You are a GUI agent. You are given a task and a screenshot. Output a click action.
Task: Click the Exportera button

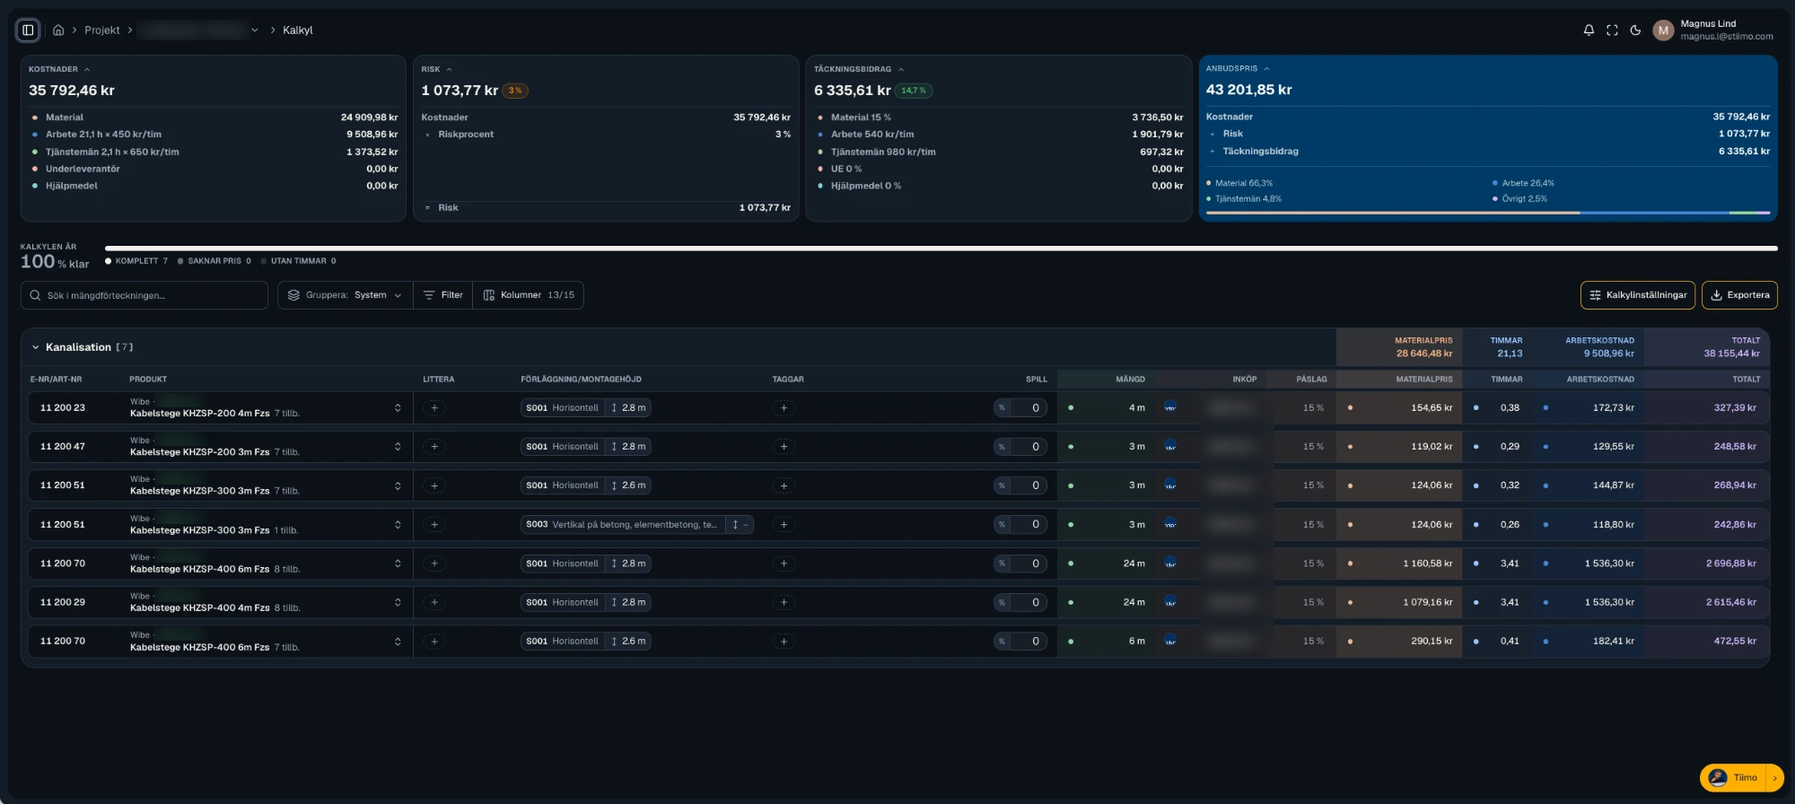click(1739, 295)
